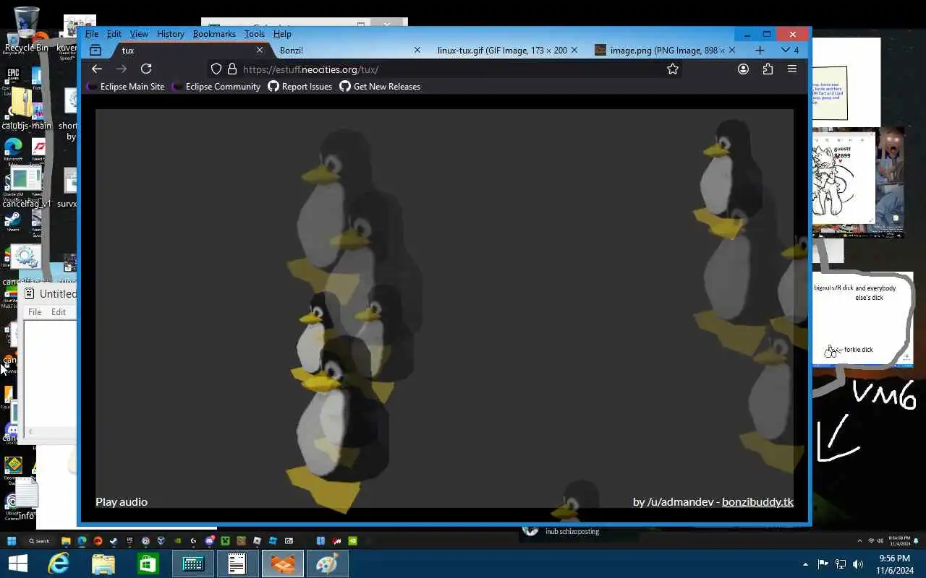926x578 pixels.
Task: Close the tux tab
Action: point(260,50)
